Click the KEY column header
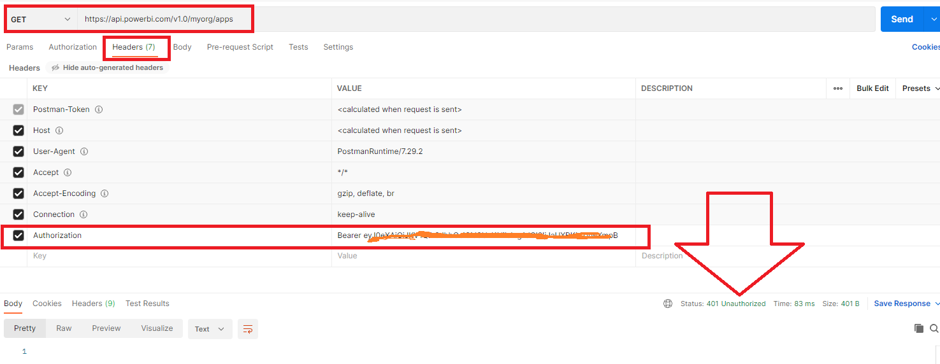 coord(40,88)
